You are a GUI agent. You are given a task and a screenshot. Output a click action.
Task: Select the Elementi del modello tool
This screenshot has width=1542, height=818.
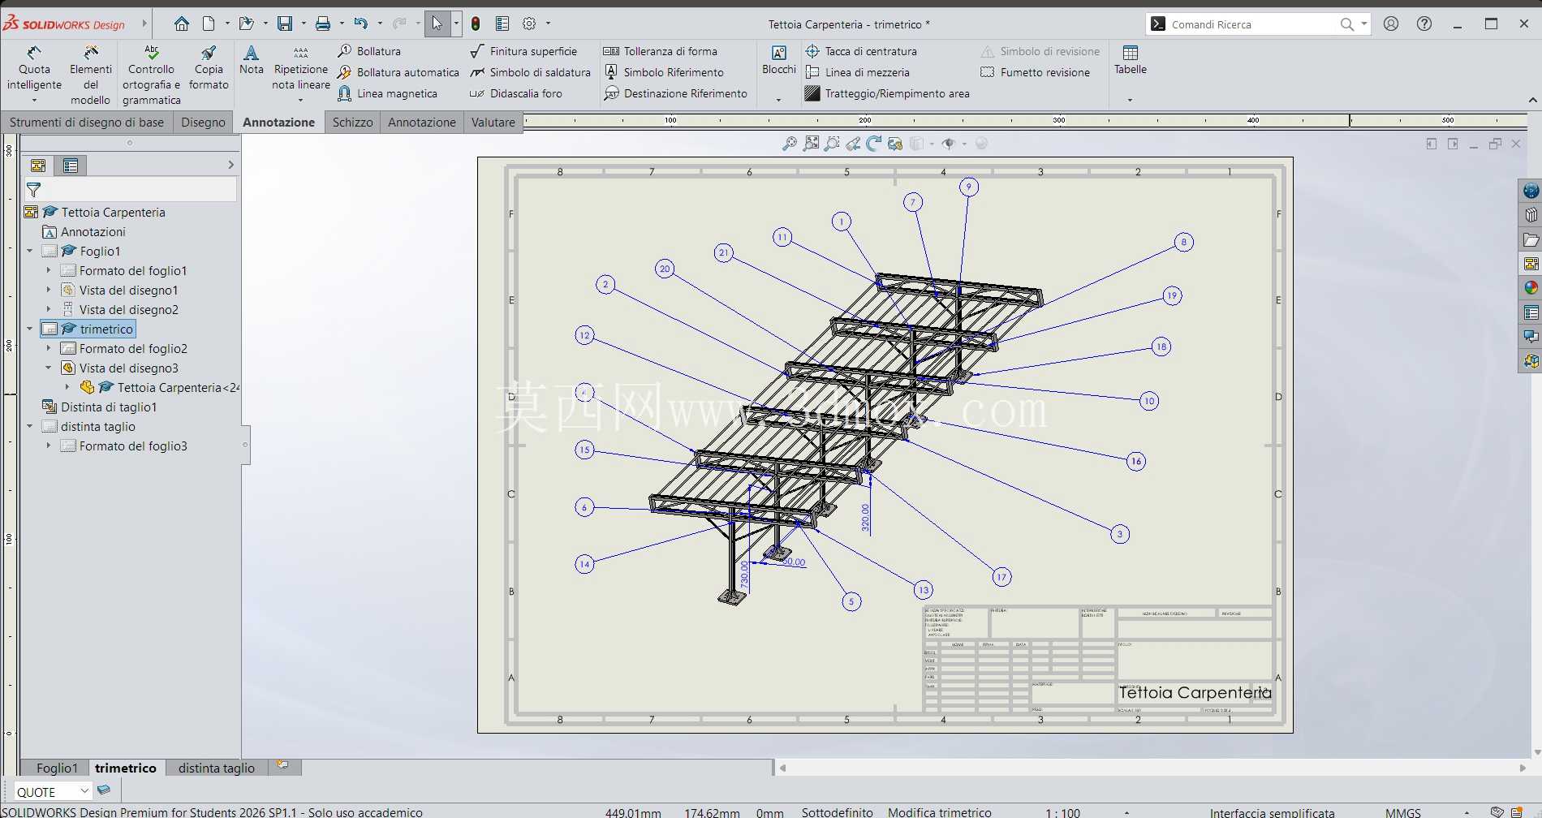[x=90, y=75]
